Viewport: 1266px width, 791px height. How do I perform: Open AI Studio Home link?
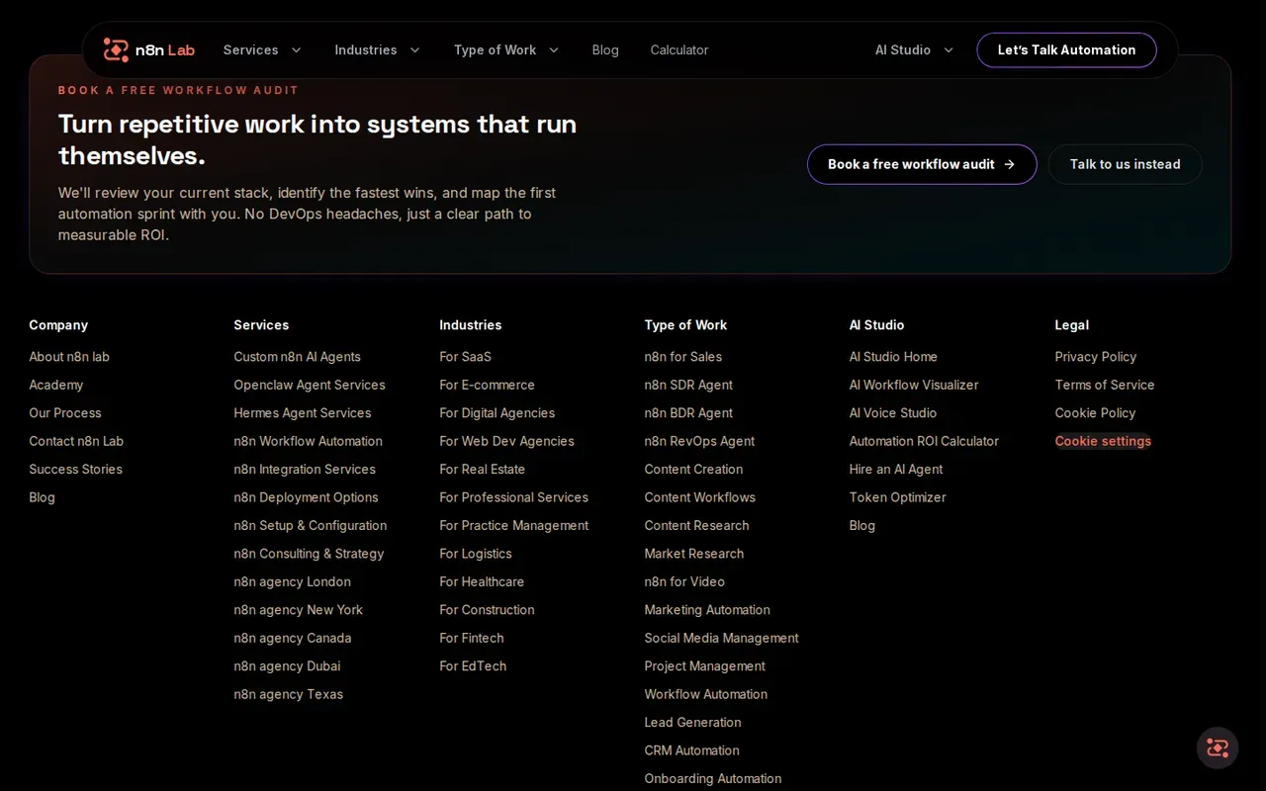tap(893, 357)
